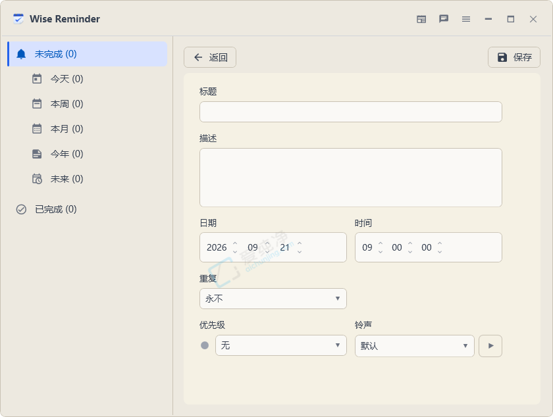Open the 今天 (0) list
Image resolution: width=553 pixels, height=417 pixels.
click(87, 79)
